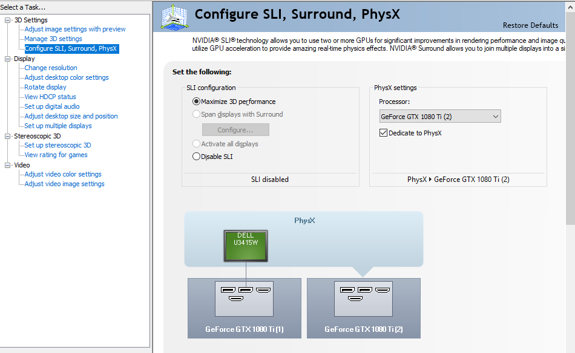Image resolution: width=575 pixels, height=353 pixels.
Task: Select the GeForce GTX 1080 Ti (2) card diagram
Action: tap(363, 308)
